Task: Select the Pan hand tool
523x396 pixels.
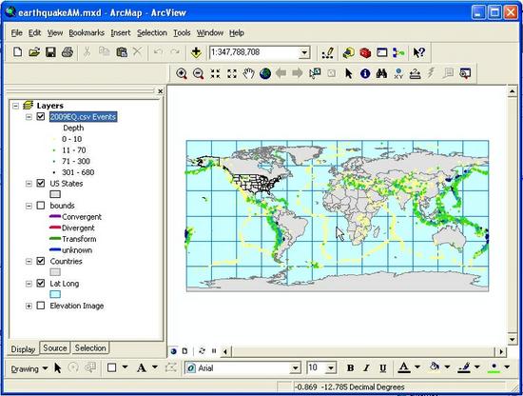Action: coord(248,73)
